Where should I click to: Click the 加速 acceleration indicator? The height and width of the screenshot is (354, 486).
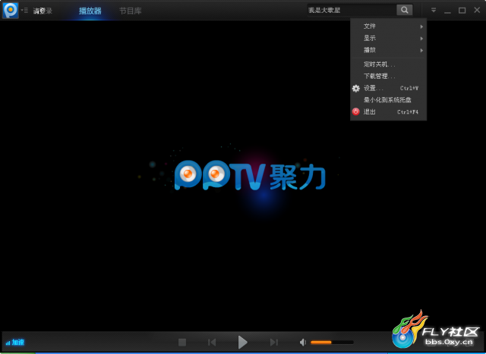[x=15, y=342]
